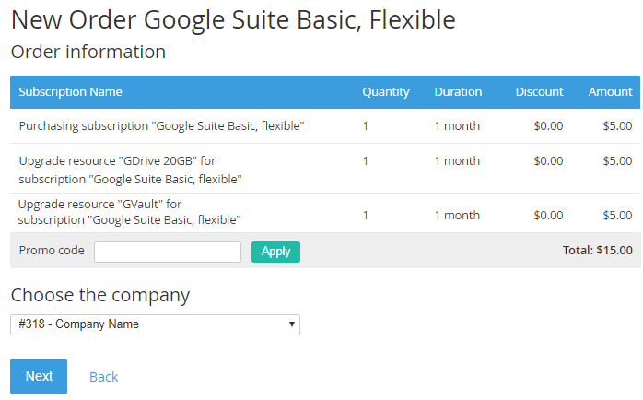Click the Subscription Name column header
Image resolution: width=643 pixels, height=400 pixels.
point(70,91)
